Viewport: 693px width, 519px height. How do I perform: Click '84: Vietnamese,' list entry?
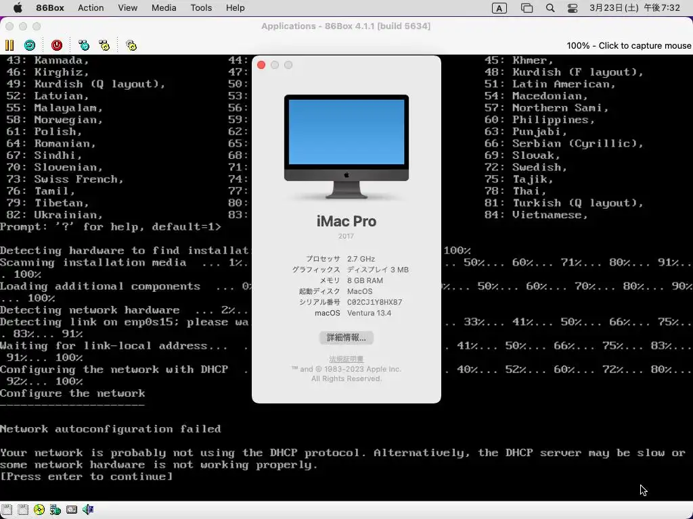tap(537, 214)
